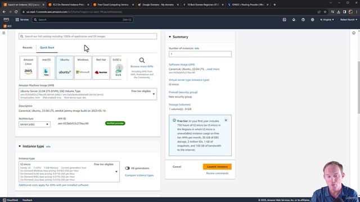
Task: Open Firewall (security group) summary link
Action: tap(183, 92)
